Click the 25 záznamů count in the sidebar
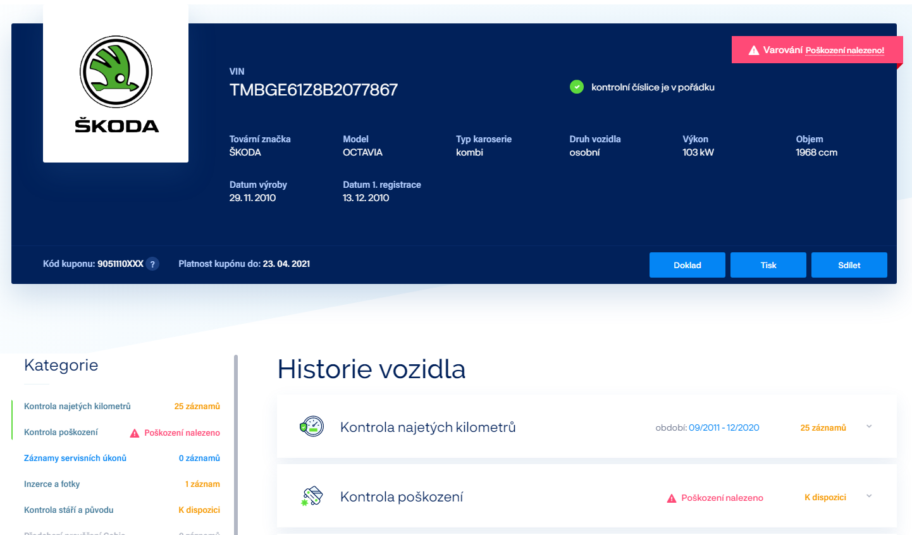Image resolution: width=912 pixels, height=535 pixels. 197,406
